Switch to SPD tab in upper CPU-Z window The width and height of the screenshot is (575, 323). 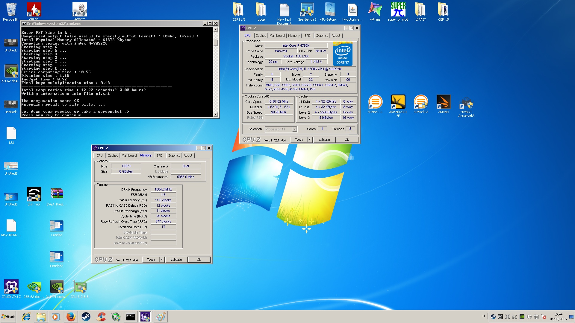coord(307,36)
